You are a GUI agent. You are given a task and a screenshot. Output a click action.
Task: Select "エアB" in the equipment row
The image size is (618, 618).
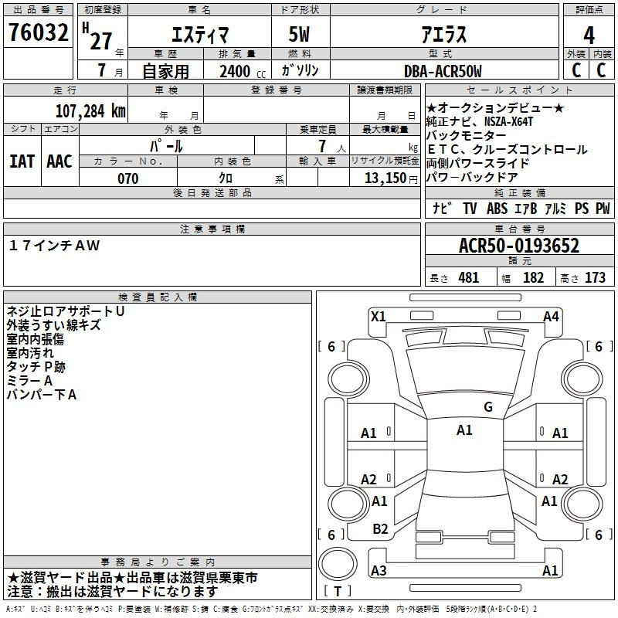(x=526, y=209)
